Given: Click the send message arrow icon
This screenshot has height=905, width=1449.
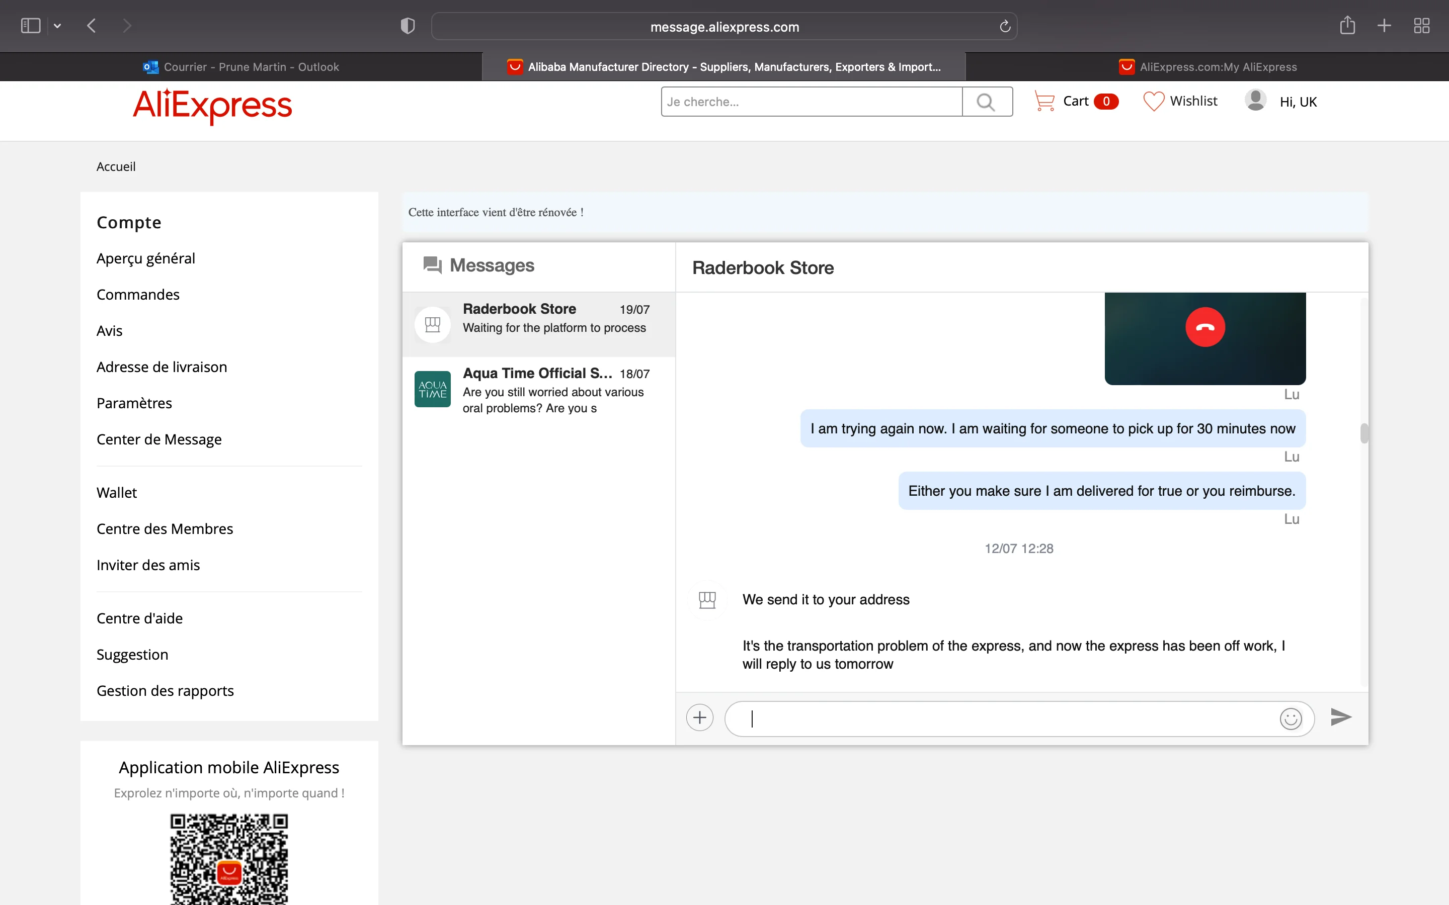Looking at the screenshot, I should [x=1340, y=716].
